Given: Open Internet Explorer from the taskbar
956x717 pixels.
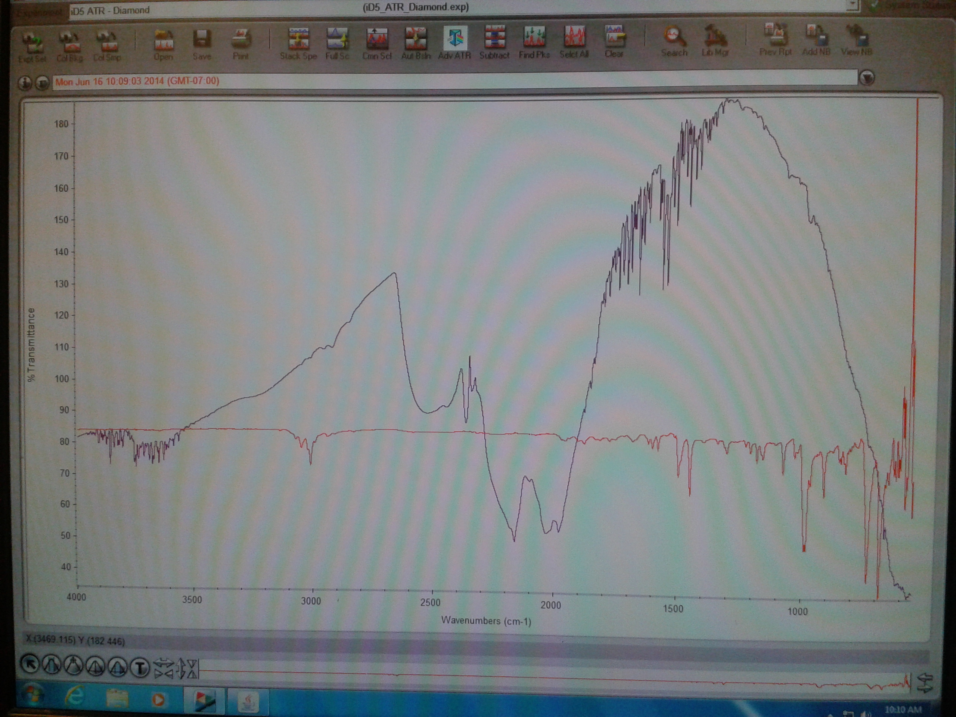Looking at the screenshot, I should pyautogui.click(x=76, y=697).
